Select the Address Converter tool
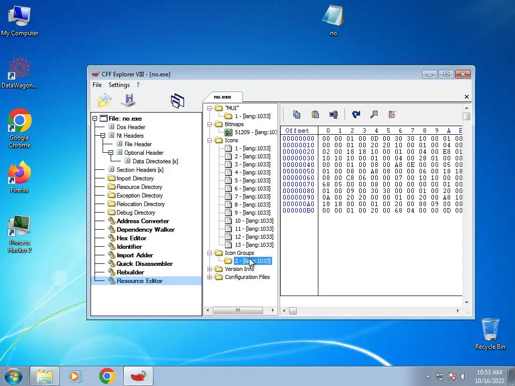 143,221
